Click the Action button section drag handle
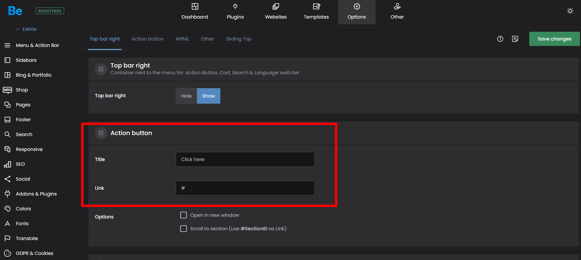The height and width of the screenshot is (260, 581). click(x=101, y=133)
